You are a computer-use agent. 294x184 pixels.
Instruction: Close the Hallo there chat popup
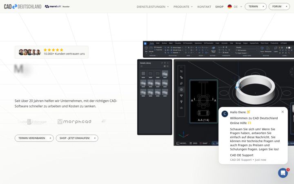pyautogui.click(x=283, y=112)
